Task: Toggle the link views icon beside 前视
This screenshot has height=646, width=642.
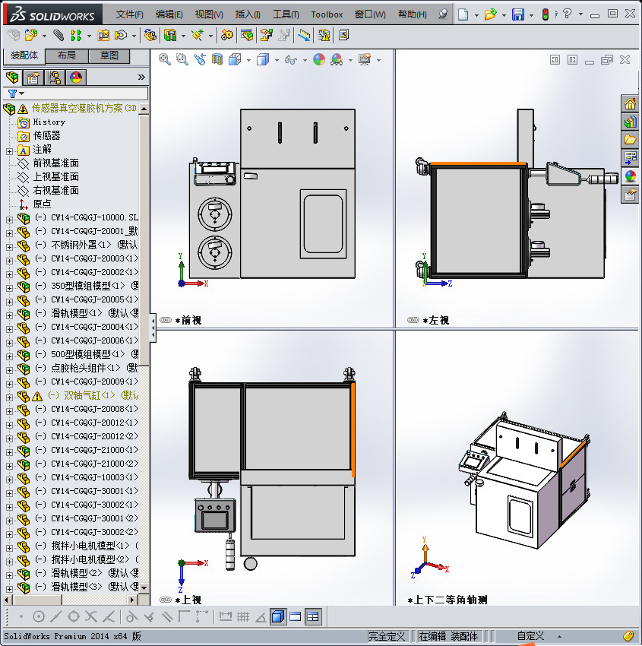Action: pyautogui.click(x=166, y=320)
